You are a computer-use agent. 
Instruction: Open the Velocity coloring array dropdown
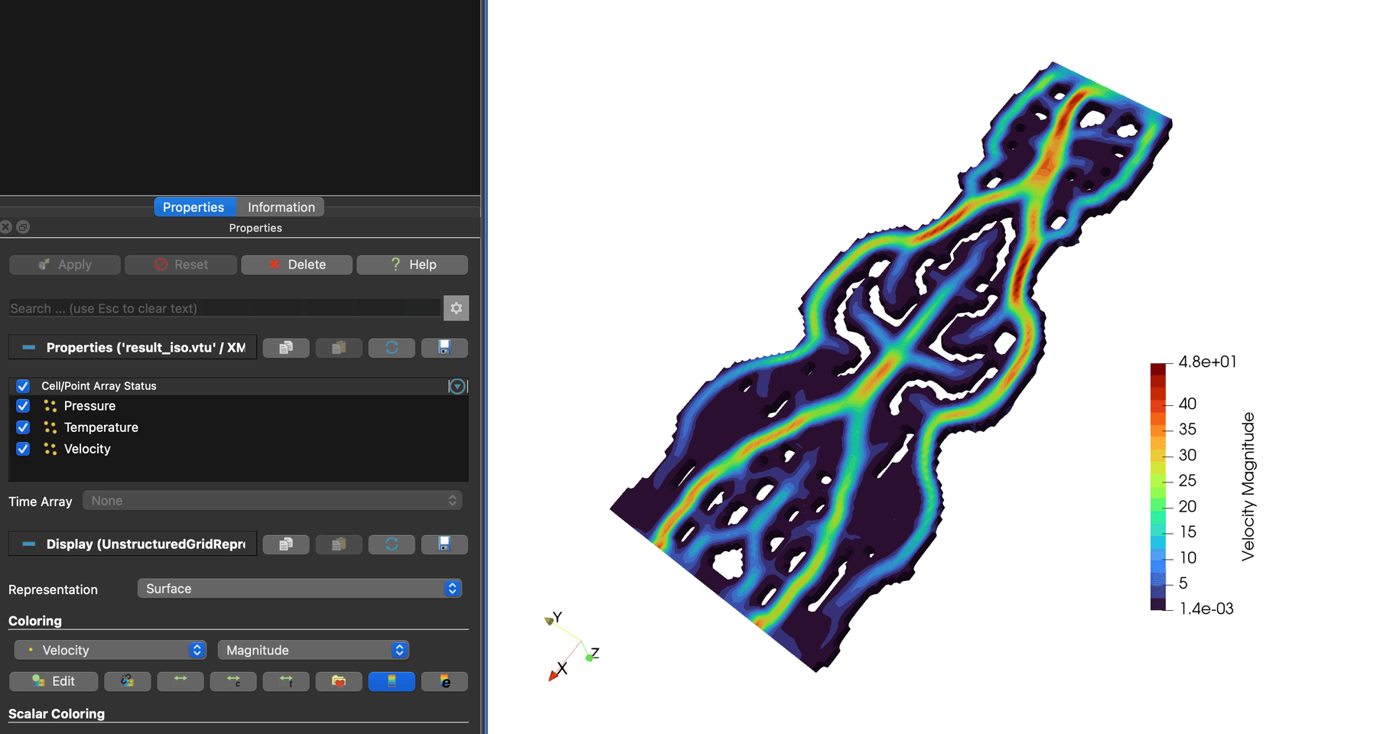coord(110,650)
